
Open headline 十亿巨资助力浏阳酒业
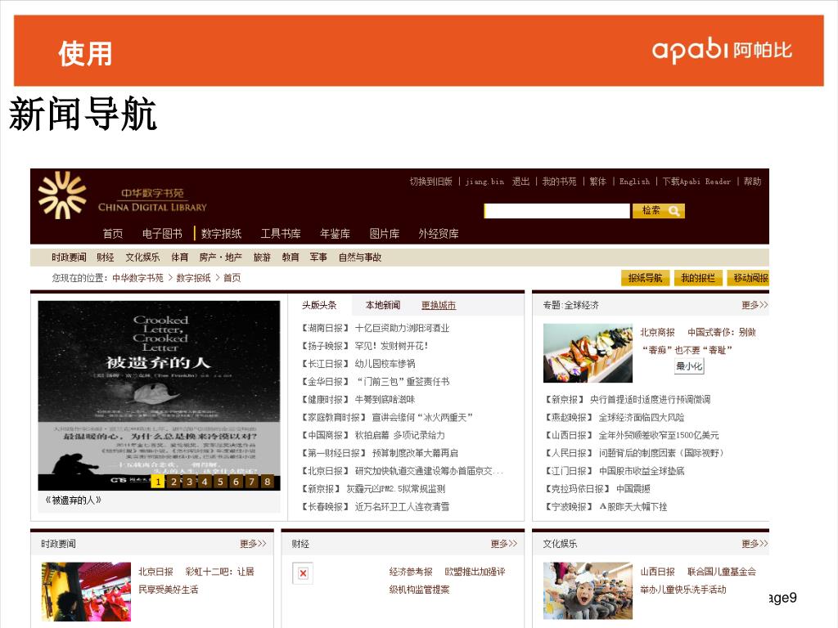coord(403,329)
